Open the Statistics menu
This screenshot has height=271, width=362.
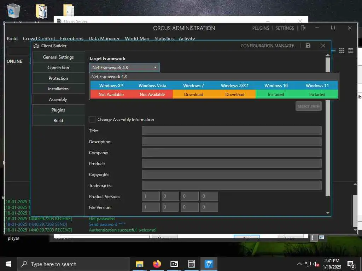click(164, 38)
